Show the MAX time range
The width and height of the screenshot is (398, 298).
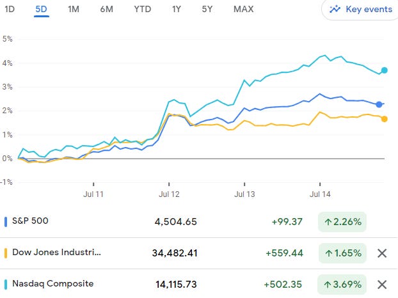point(243,10)
